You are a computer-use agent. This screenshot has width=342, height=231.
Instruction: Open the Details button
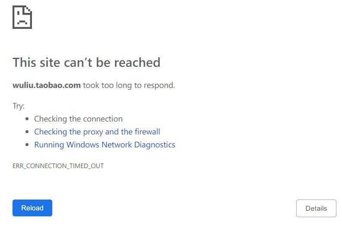point(316,209)
